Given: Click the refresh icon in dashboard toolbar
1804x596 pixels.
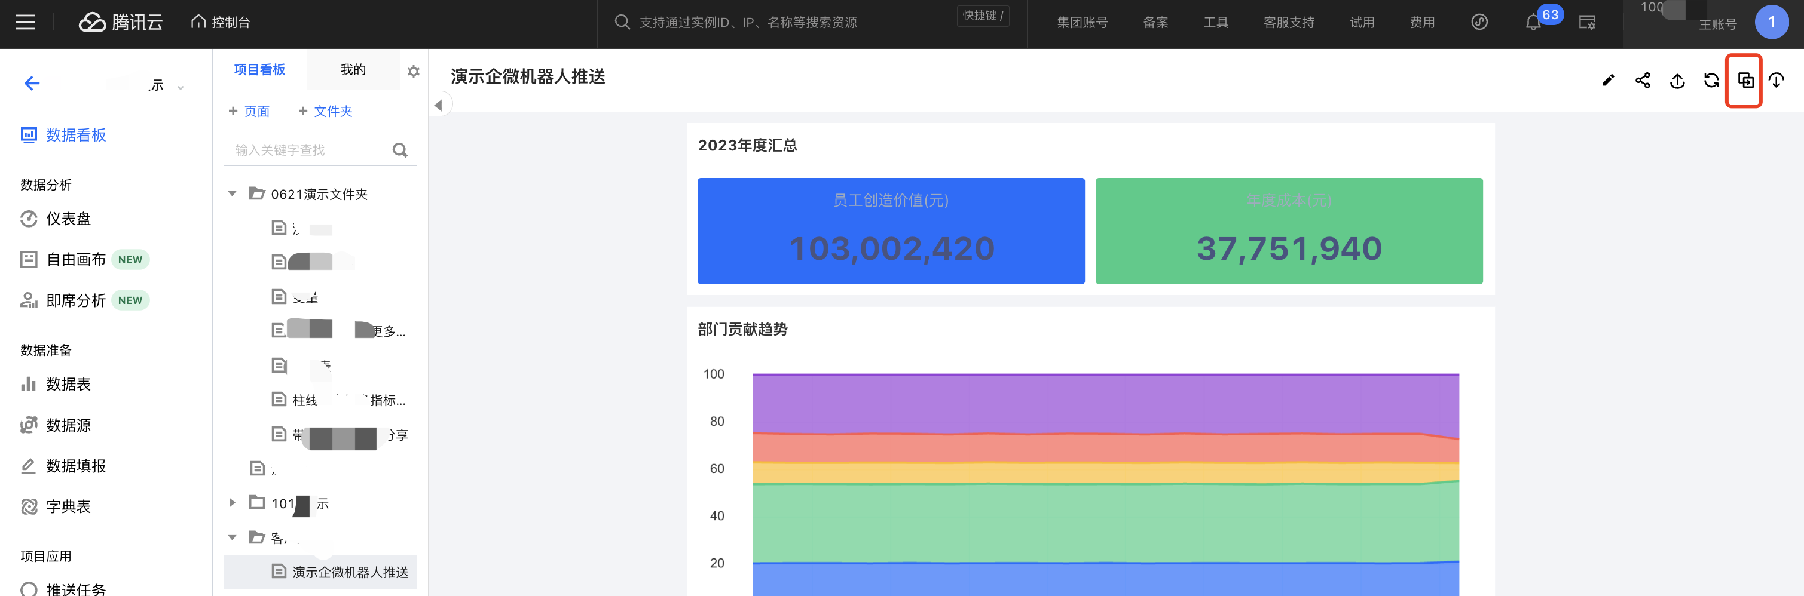Looking at the screenshot, I should pos(1711,81).
